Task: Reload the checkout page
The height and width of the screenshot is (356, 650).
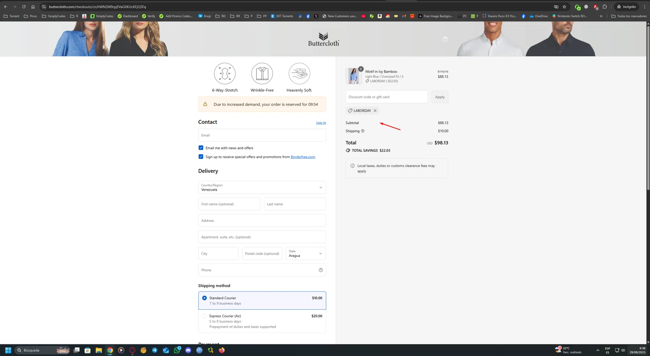Action: tap(24, 7)
